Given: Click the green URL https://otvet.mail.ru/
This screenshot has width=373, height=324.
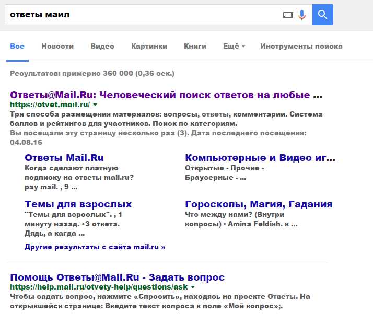Looking at the screenshot, I should pos(50,105).
